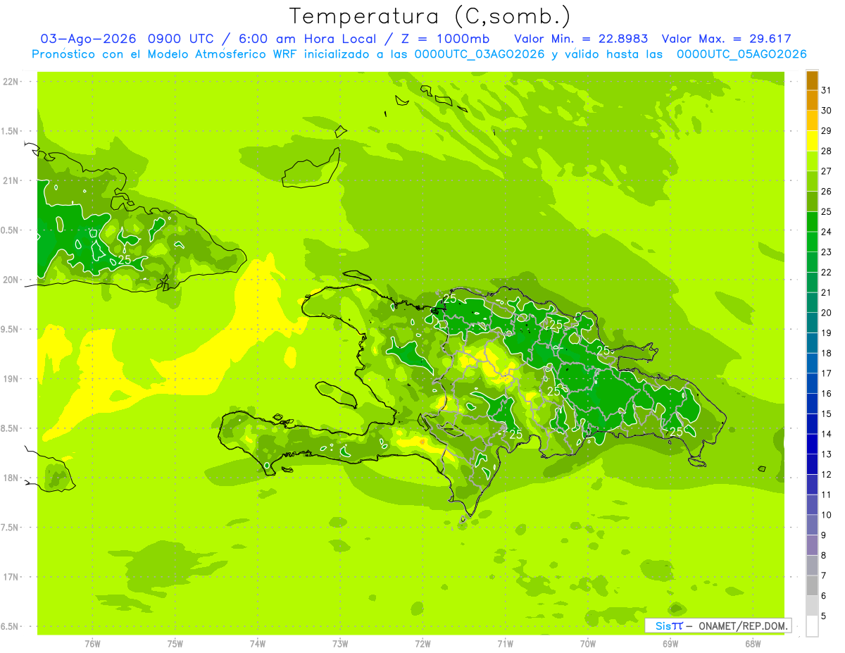Click the legend label '25'

(827, 211)
